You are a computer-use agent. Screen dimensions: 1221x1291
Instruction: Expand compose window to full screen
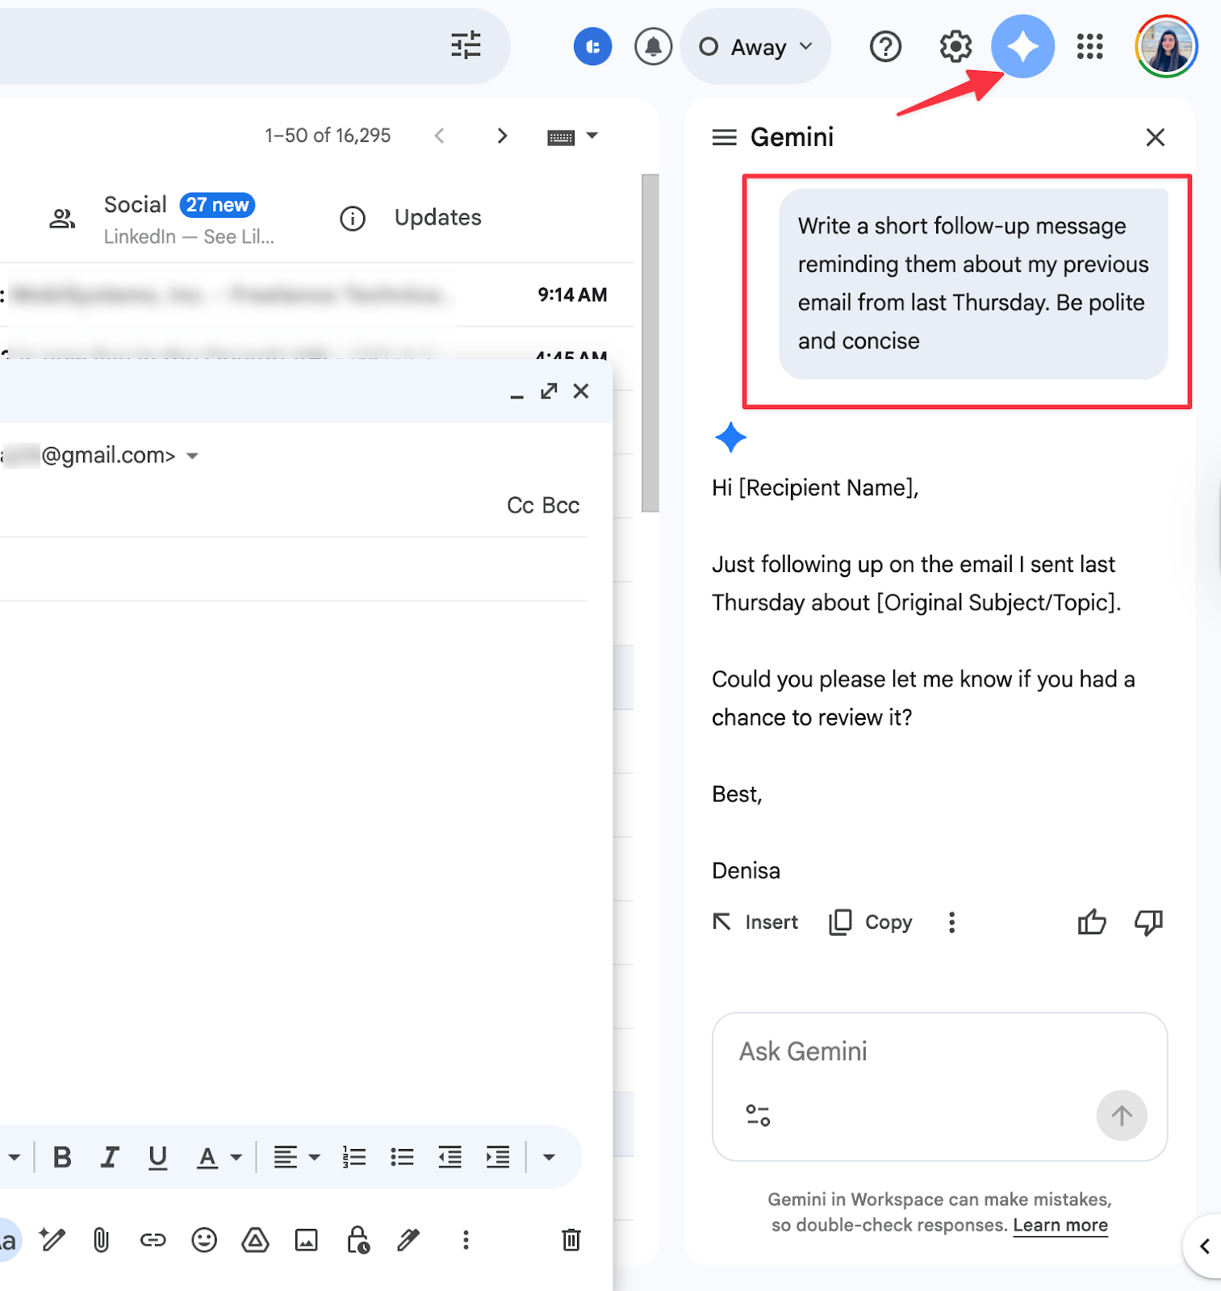550,391
